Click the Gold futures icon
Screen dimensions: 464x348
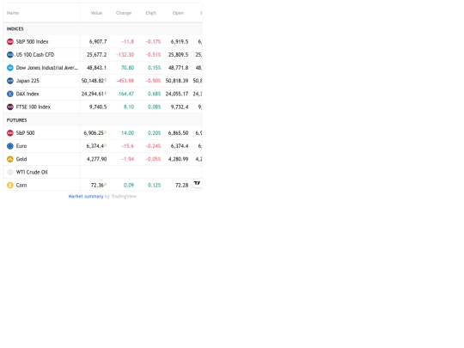tap(10, 159)
